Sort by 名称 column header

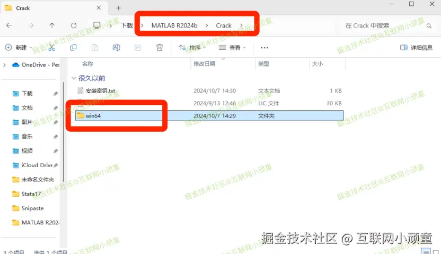(87, 64)
